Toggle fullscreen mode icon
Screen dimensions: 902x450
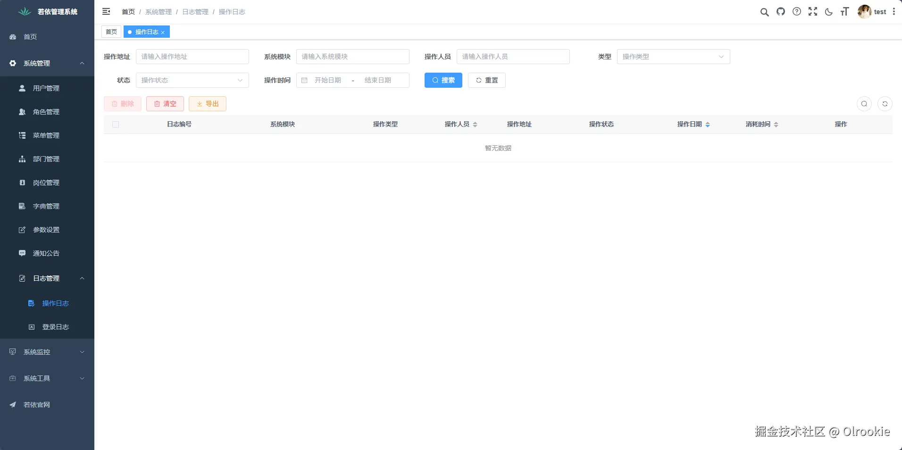[x=812, y=12]
